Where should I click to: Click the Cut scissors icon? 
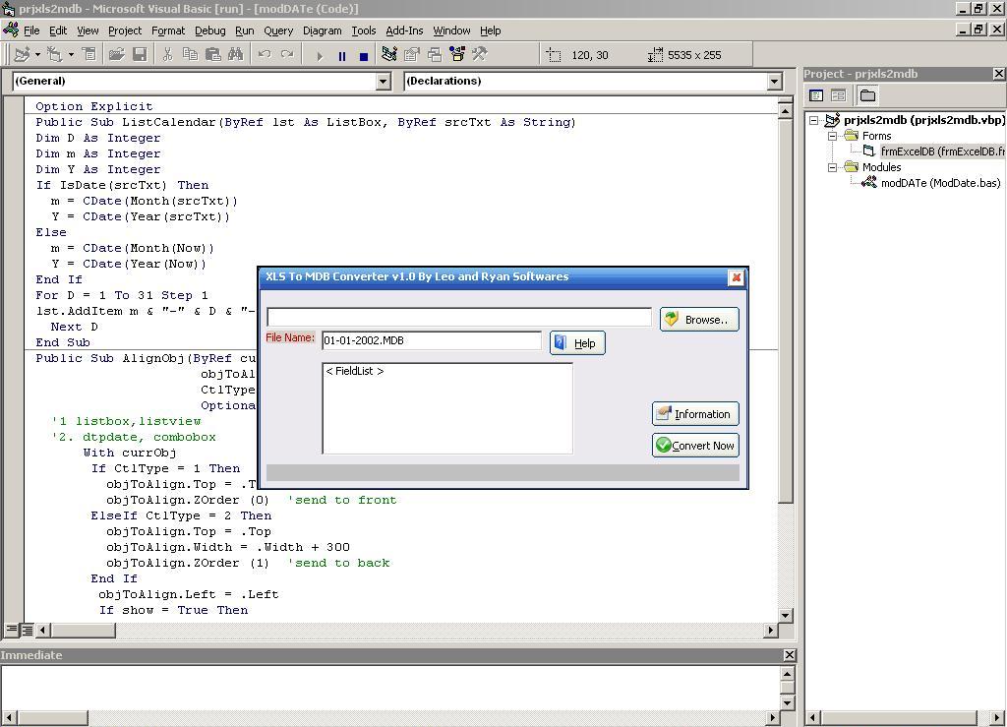pyautogui.click(x=167, y=54)
